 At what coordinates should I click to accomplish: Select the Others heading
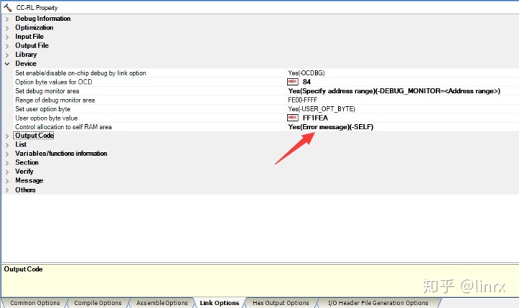pyautogui.click(x=25, y=190)
